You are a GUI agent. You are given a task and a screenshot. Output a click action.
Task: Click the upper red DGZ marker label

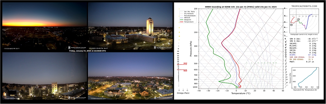(185, 63)
